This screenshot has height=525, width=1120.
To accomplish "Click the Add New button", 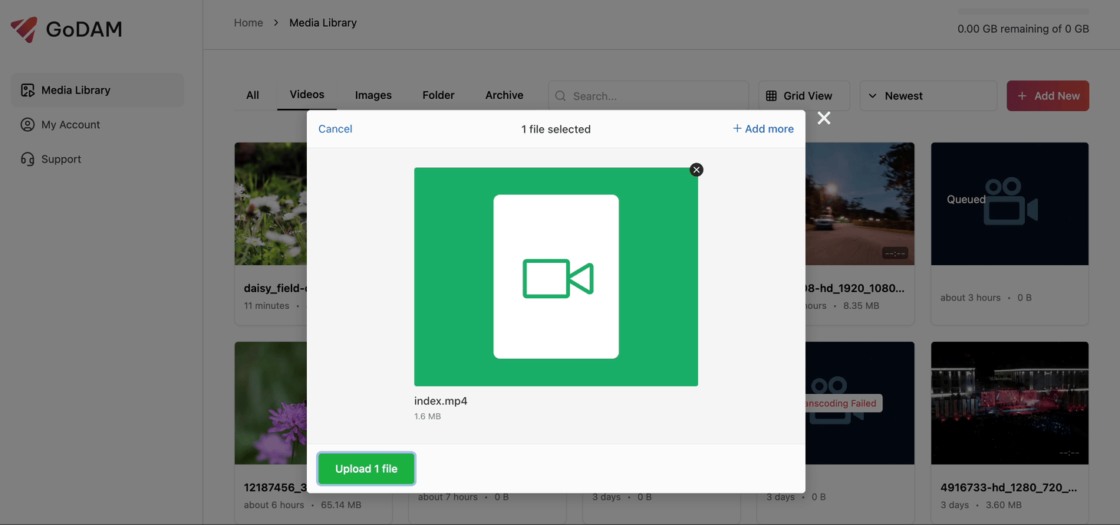I will point(1047,96).
